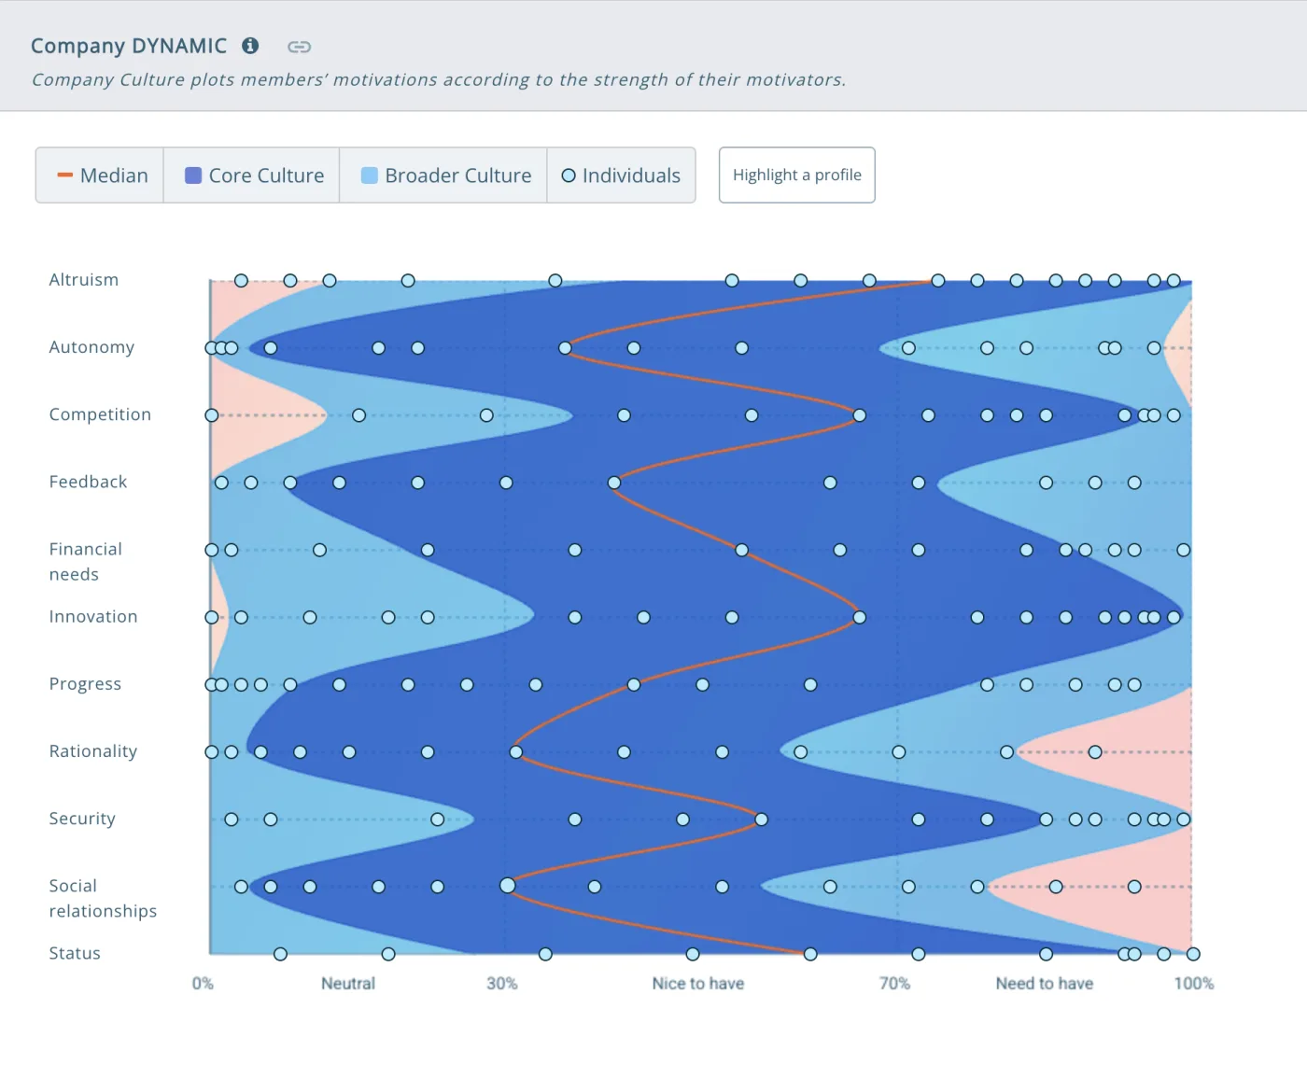Toggle the Core Culture legend filter
The image size is (1307, 1079).
(252, 175)
